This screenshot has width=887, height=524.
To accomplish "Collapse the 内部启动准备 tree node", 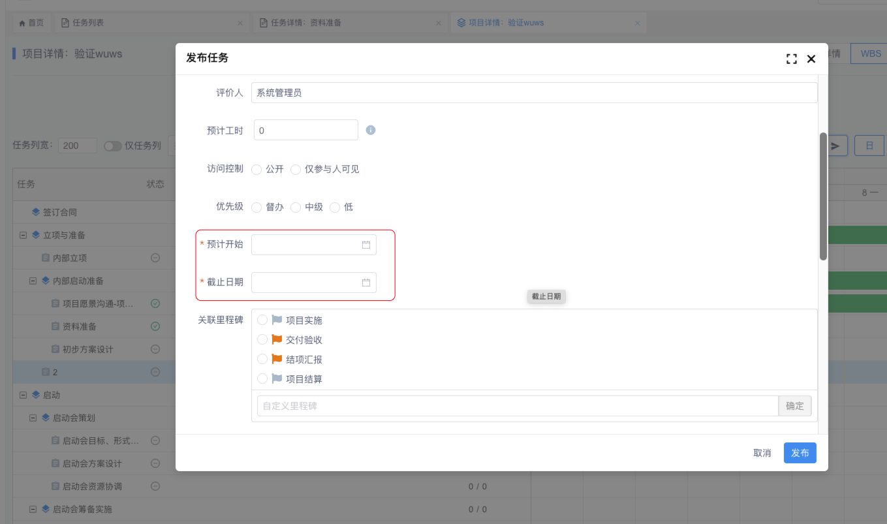I will click(33, 281).
